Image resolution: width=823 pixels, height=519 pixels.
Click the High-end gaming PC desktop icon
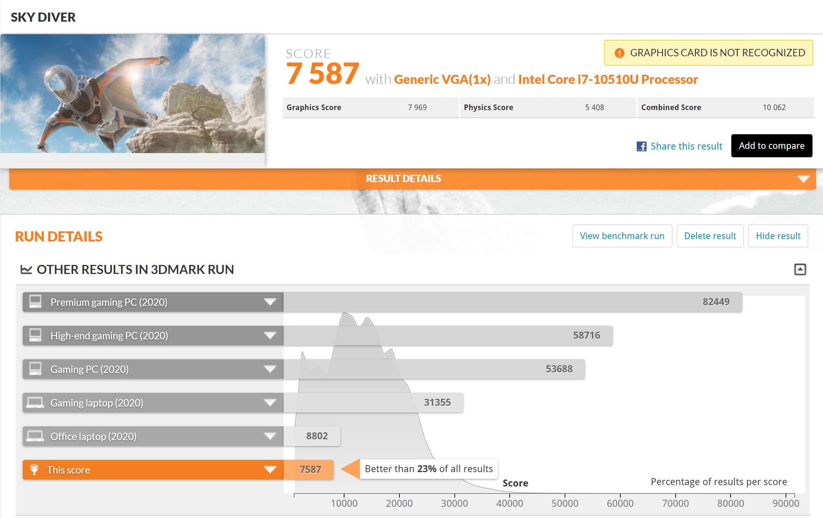pyautogui.click(x=35, y=335)
